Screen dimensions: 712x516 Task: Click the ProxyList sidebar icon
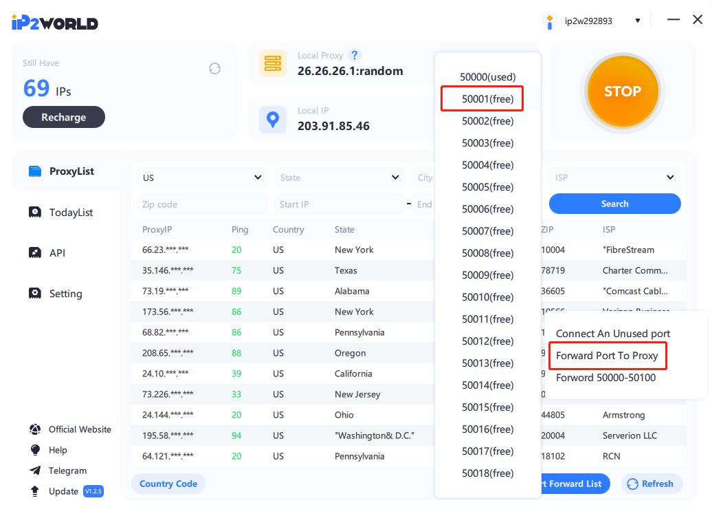coord(35,171)
